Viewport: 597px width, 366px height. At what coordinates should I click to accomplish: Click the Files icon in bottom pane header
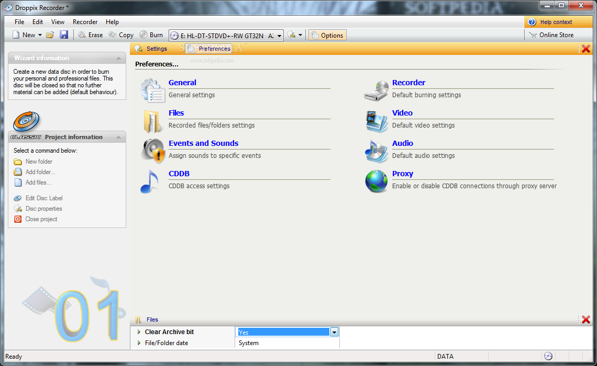139,319
